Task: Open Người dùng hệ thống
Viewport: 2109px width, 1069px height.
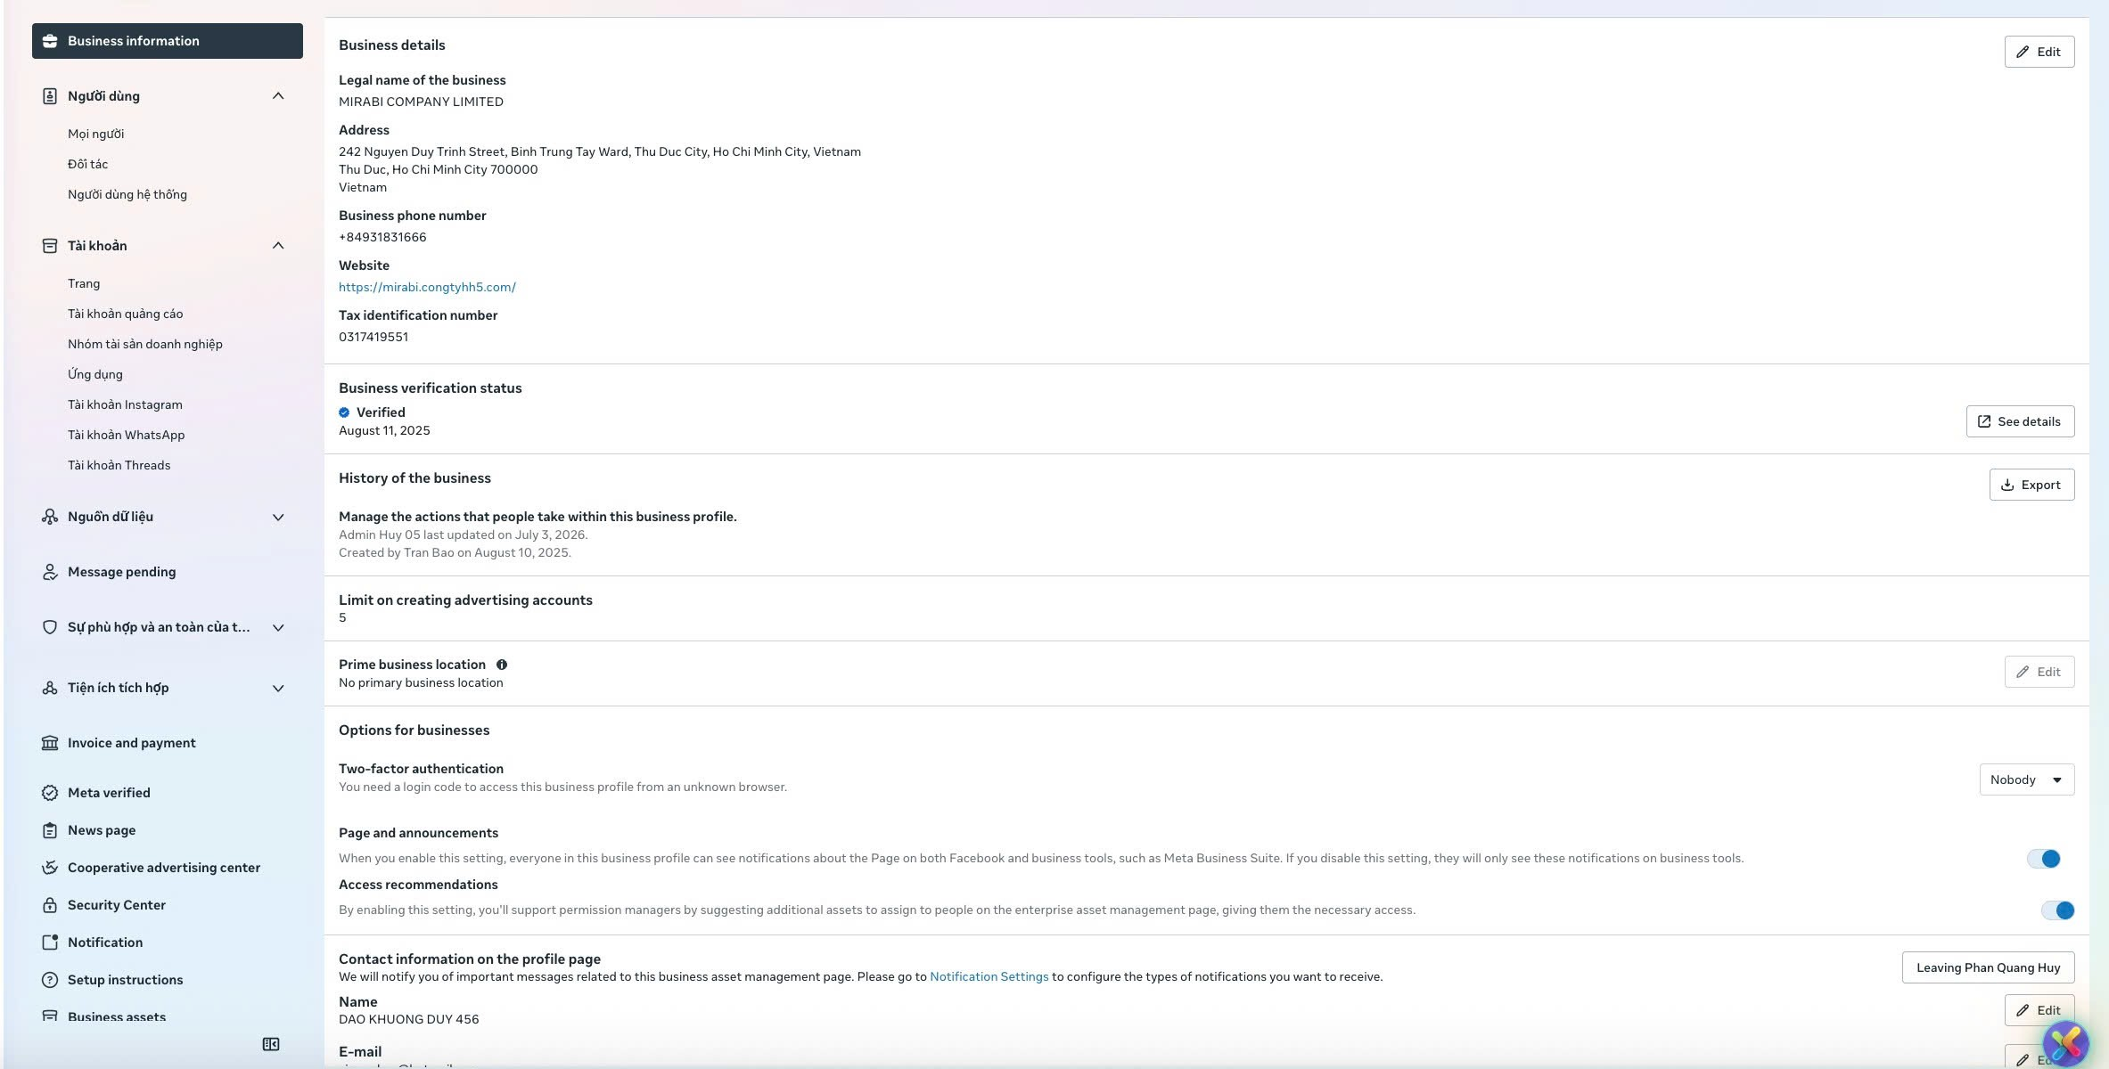Action: point(127,194)
